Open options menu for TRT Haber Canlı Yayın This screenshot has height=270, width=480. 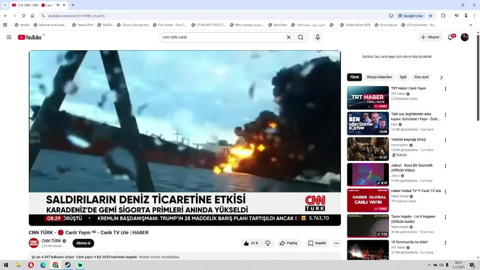(x=445, y=89)
